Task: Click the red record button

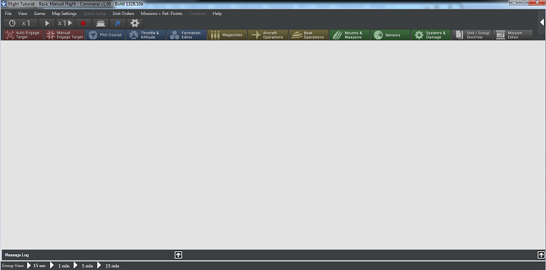Action: click(x=83, y=24)
